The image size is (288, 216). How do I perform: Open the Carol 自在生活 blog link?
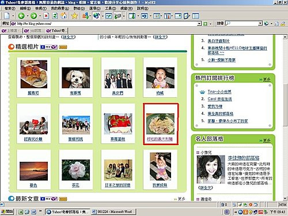(219, 99)
